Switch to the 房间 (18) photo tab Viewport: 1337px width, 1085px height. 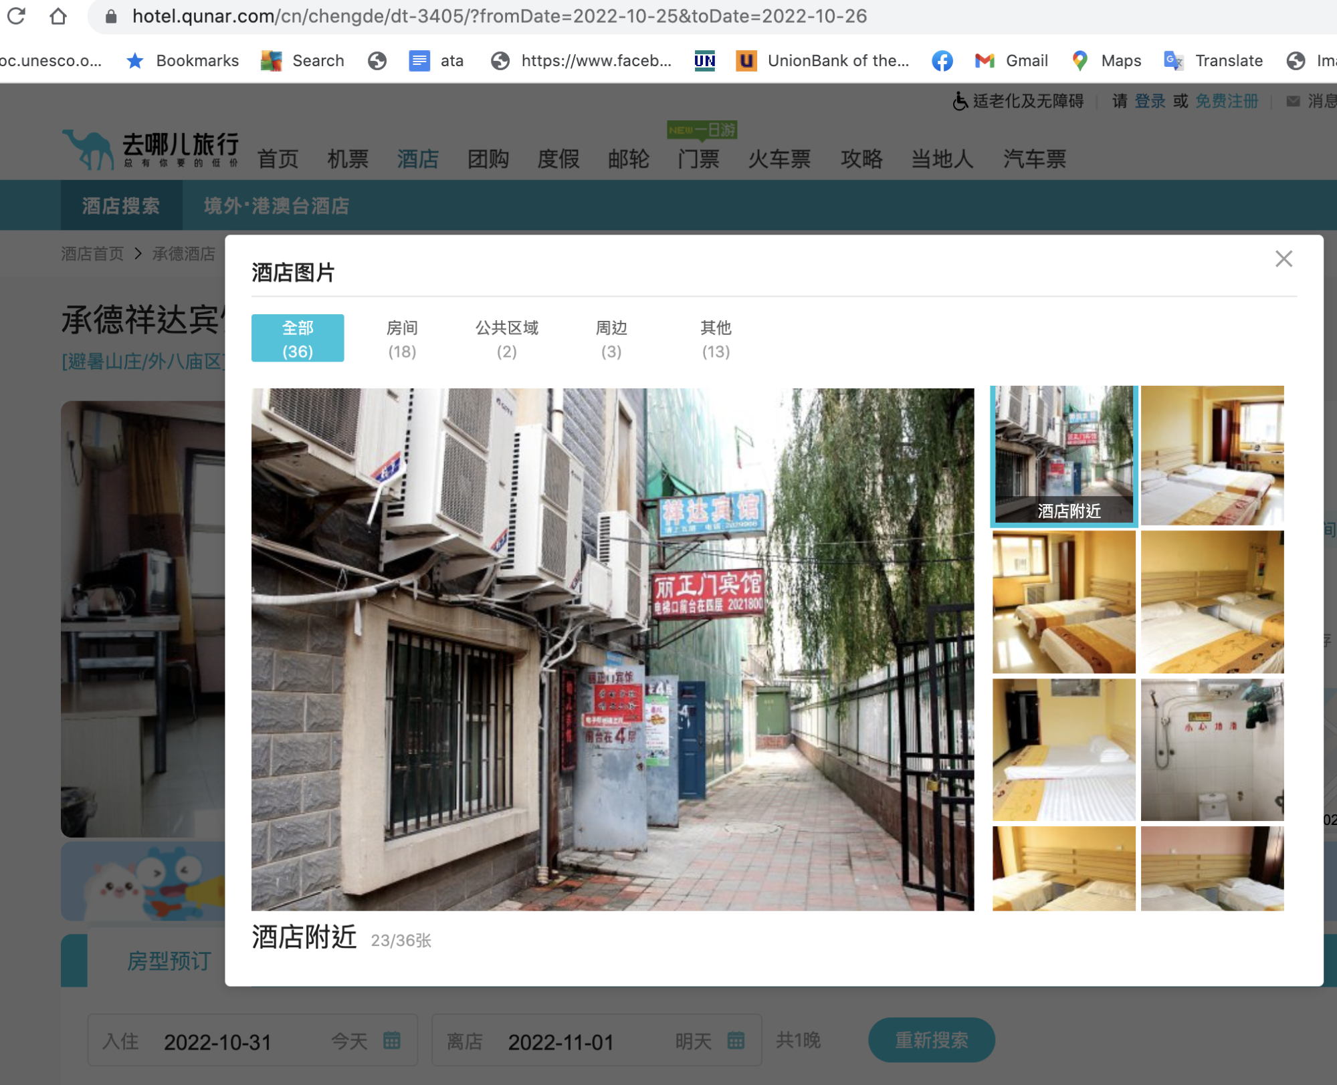pyautogui.click(x=402, y=338)
